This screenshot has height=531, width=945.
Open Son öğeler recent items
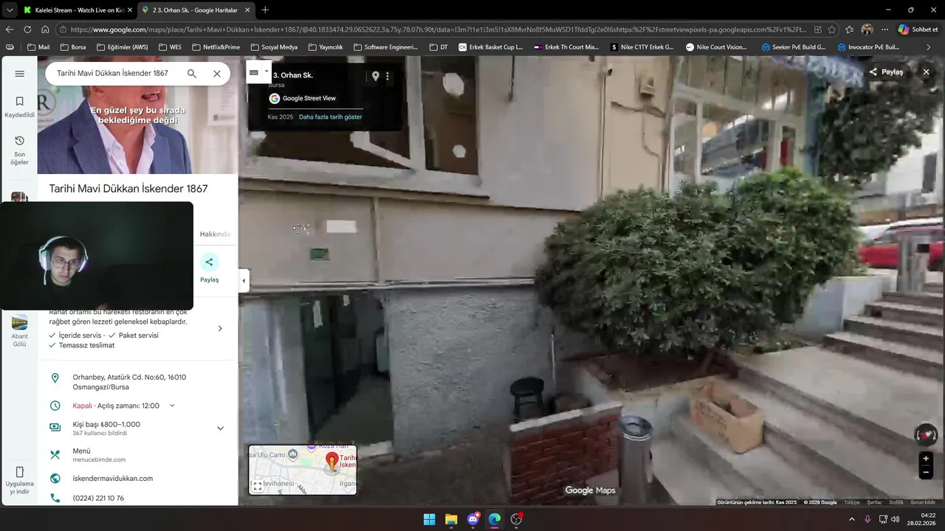pyautogui.click(x=20, y=150)
